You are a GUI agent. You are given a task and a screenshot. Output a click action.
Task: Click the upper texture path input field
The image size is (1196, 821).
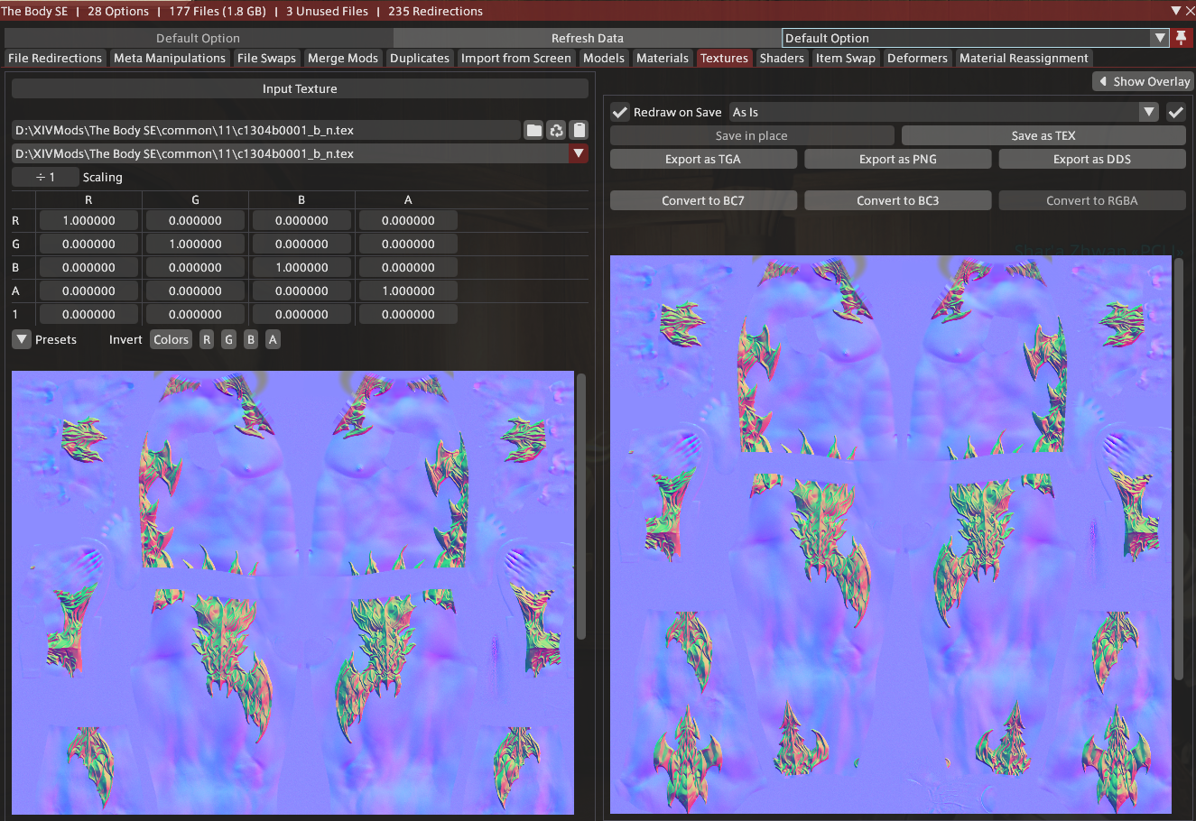click(266, 130)
